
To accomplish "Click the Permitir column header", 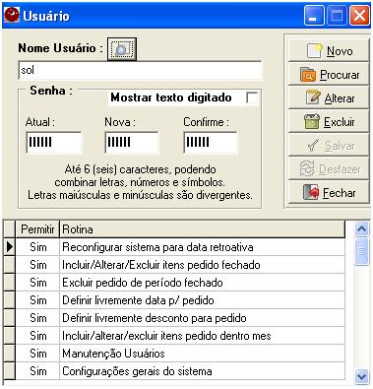I will [x=37, y=229].
